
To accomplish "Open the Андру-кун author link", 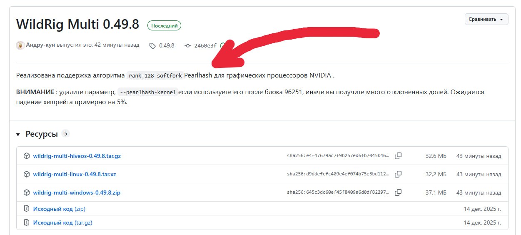I will click(x=40, y=45).
